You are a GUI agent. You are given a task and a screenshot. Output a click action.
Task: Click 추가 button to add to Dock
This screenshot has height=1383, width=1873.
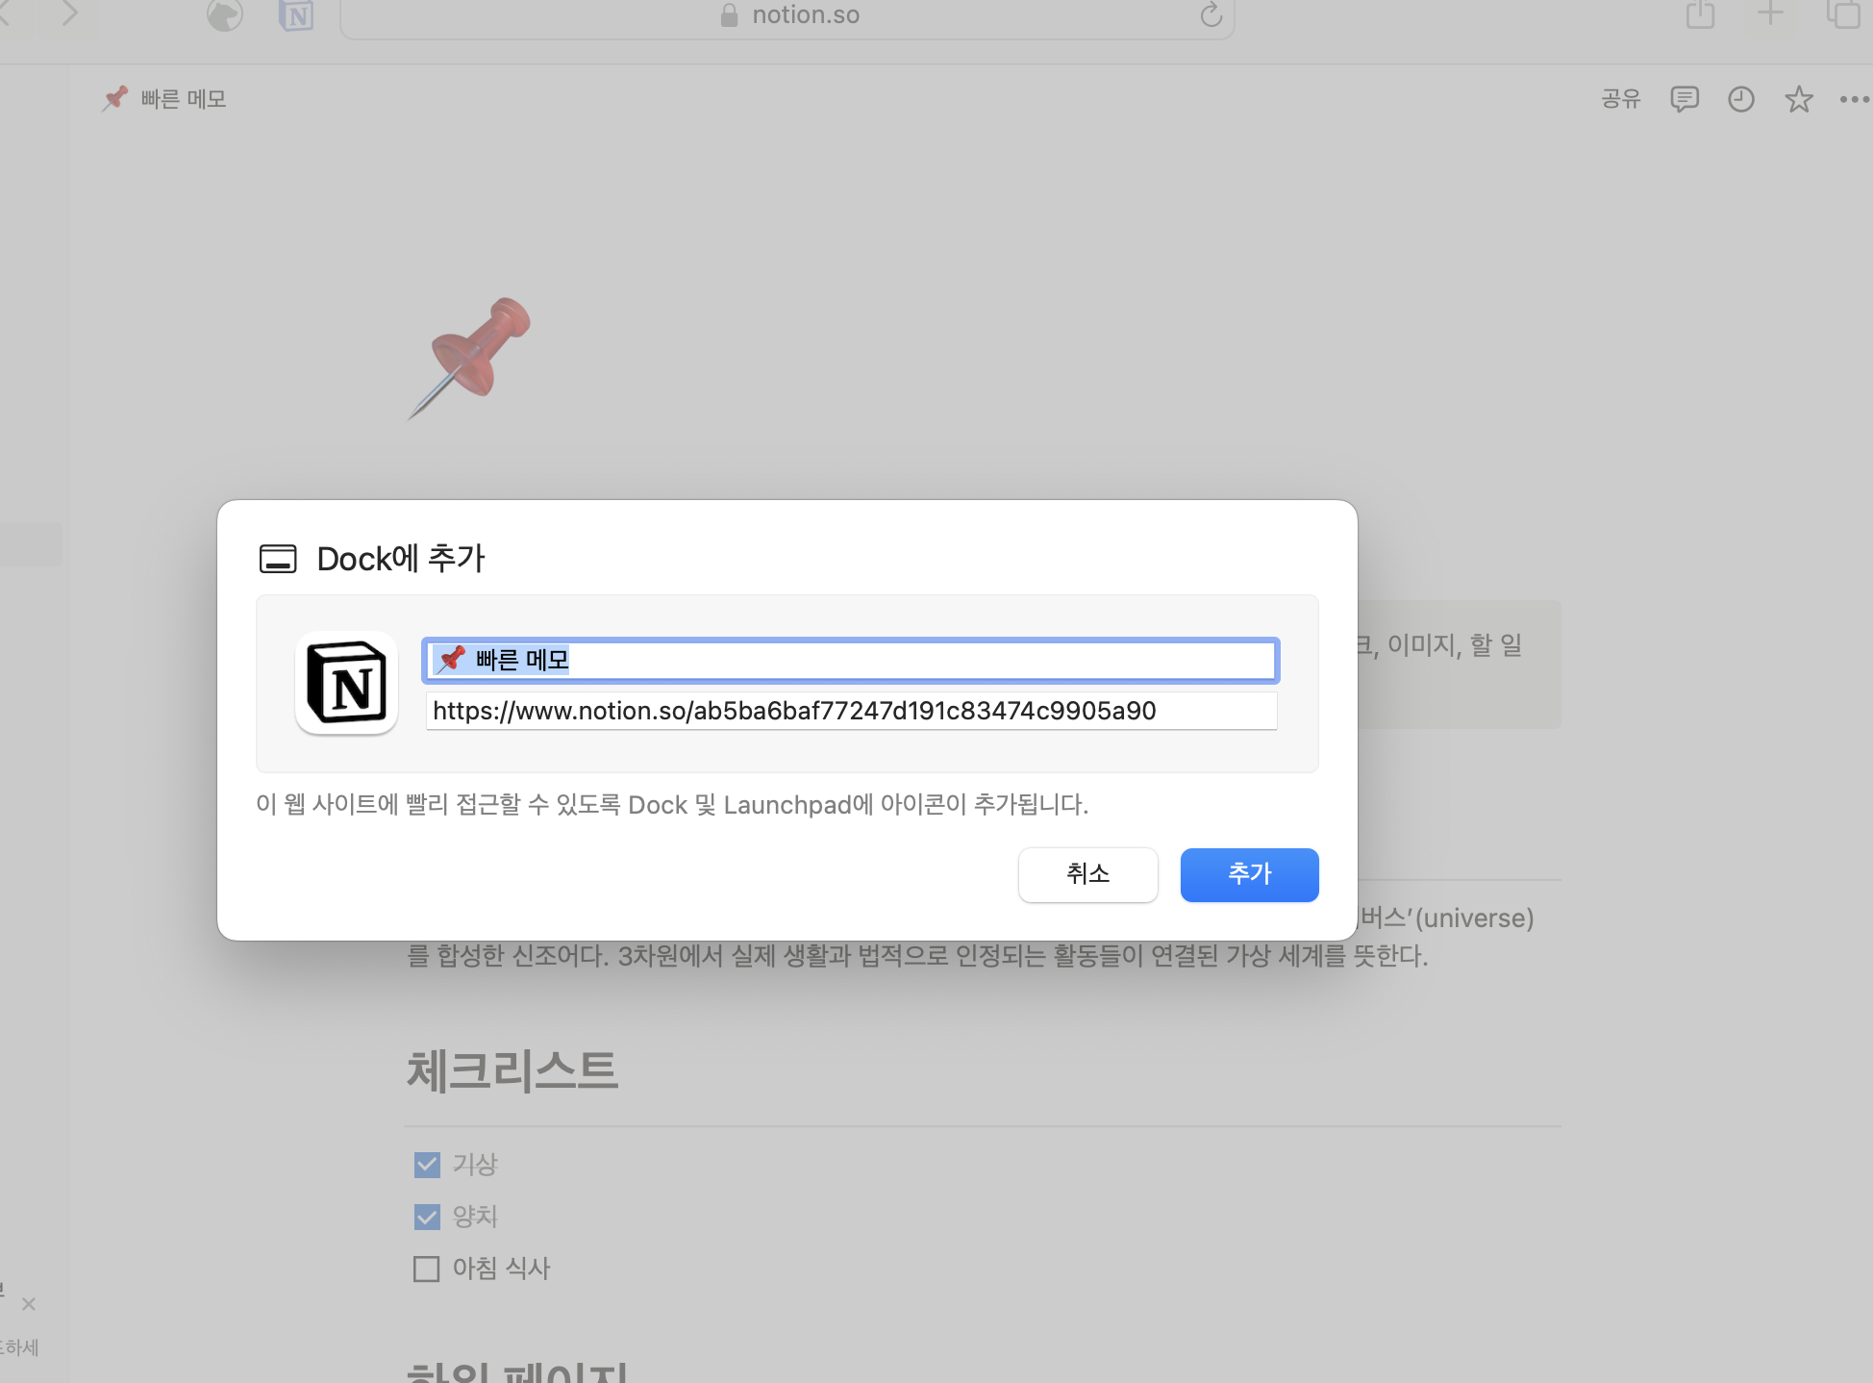click(1249, 874)
